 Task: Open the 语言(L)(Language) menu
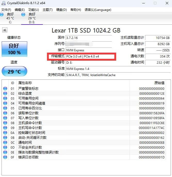coord(98,10)
